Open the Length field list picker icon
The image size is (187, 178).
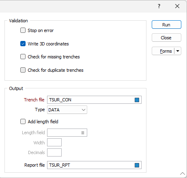tap(83, 133)
